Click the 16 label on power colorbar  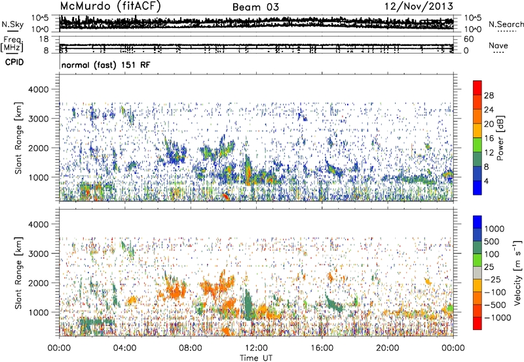[x=489, y=139]
